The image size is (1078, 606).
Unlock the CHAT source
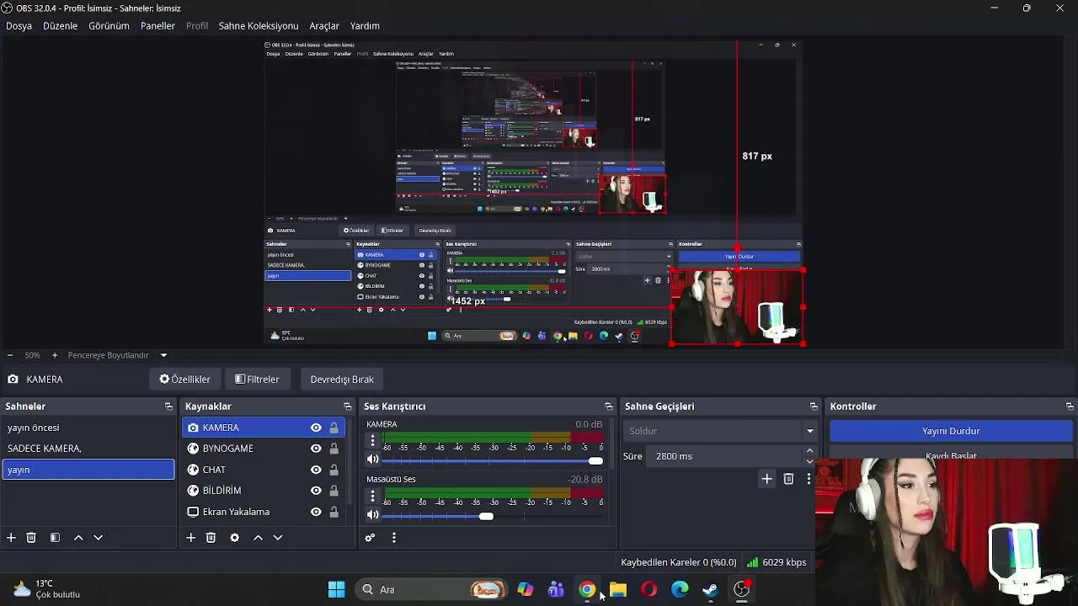click(x=334, y=470)
